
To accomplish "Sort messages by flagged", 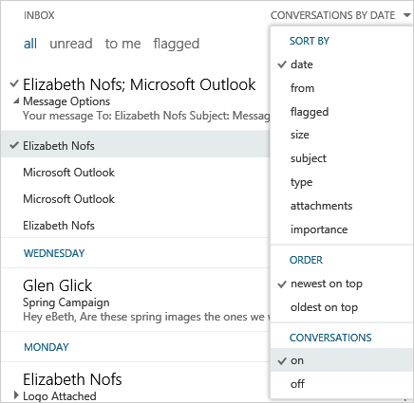I will click(310, 112).
